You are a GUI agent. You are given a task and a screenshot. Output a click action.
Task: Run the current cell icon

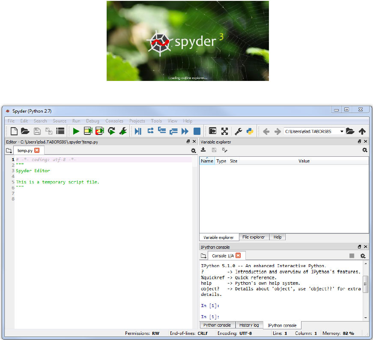[x=88, y=131]
